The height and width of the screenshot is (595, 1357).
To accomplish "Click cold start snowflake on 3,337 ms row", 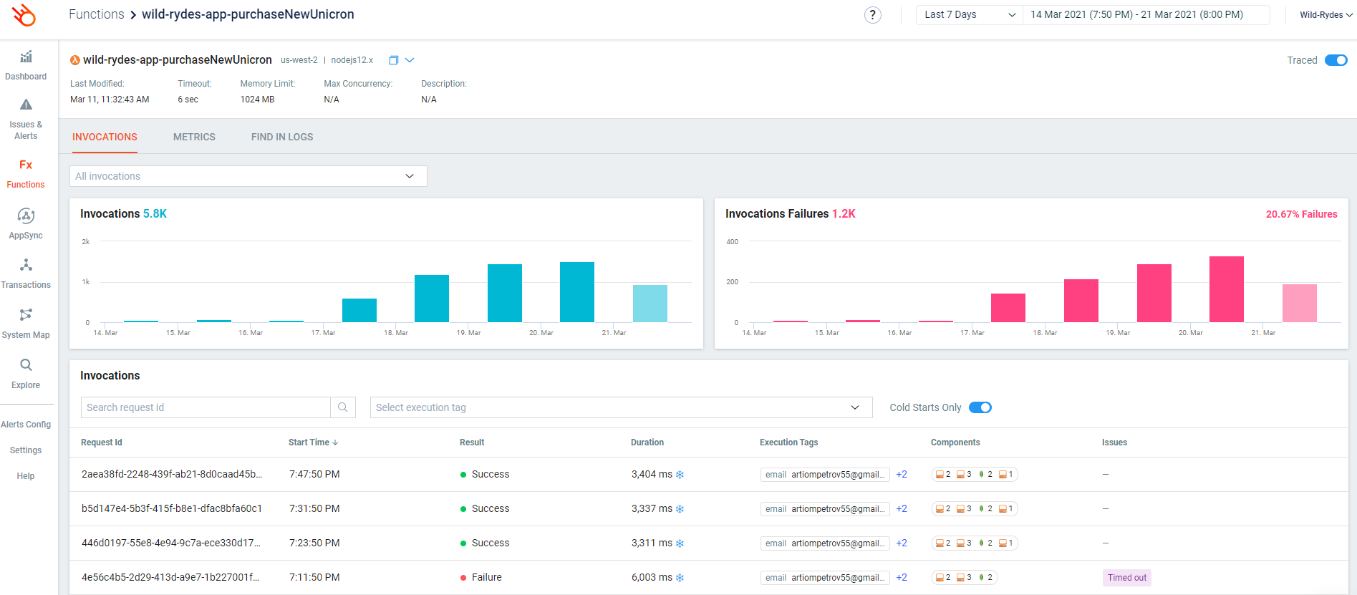I will [x=680, y=509].
